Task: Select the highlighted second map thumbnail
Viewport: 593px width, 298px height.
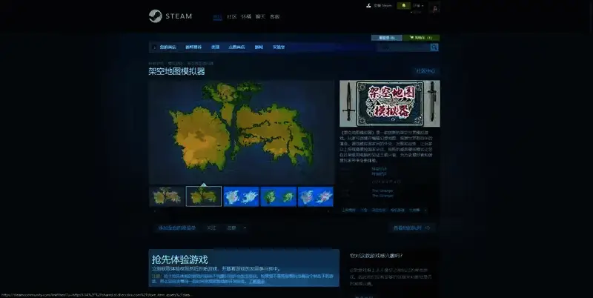Action: 203,196
